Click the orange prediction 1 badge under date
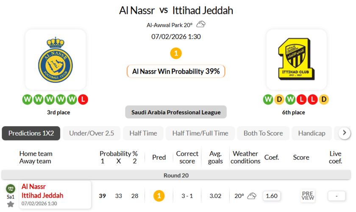 [x=176, y=53]
